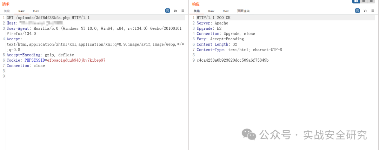The height and width of the screenshot is (150, 379).
Task: Select the side-by-side layout icon
Action: point(356,1)
